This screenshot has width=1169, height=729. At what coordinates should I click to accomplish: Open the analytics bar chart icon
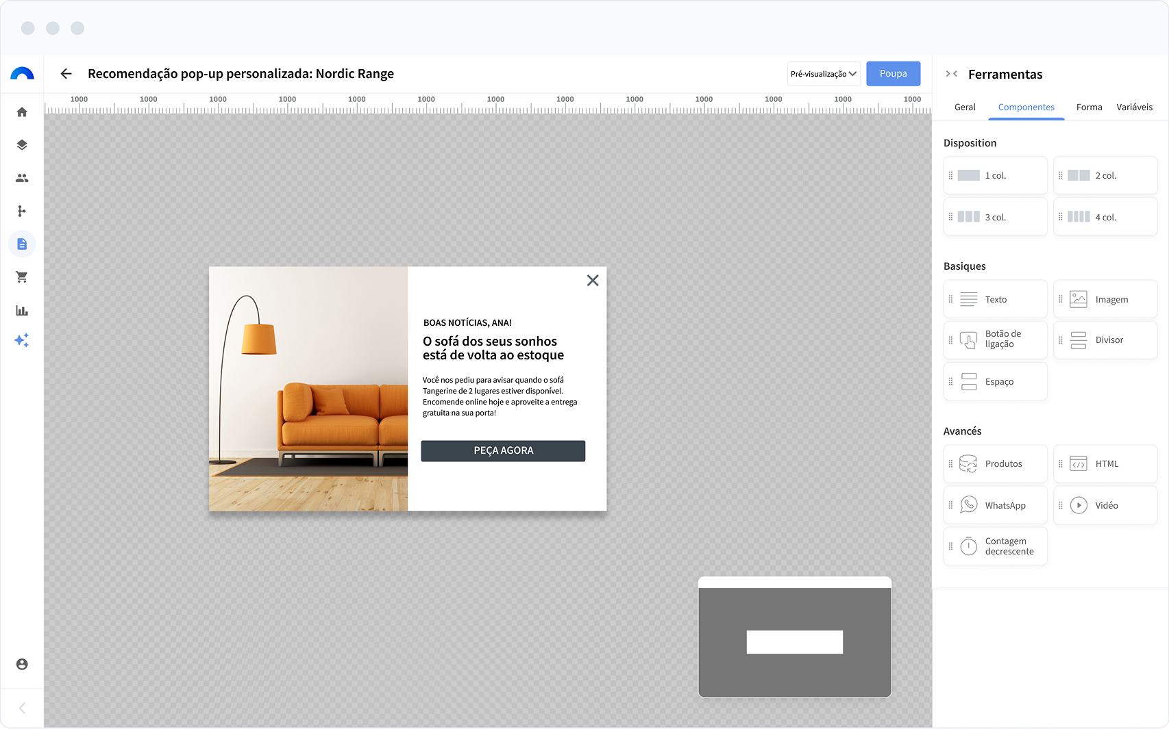click(x=22, y=311)
